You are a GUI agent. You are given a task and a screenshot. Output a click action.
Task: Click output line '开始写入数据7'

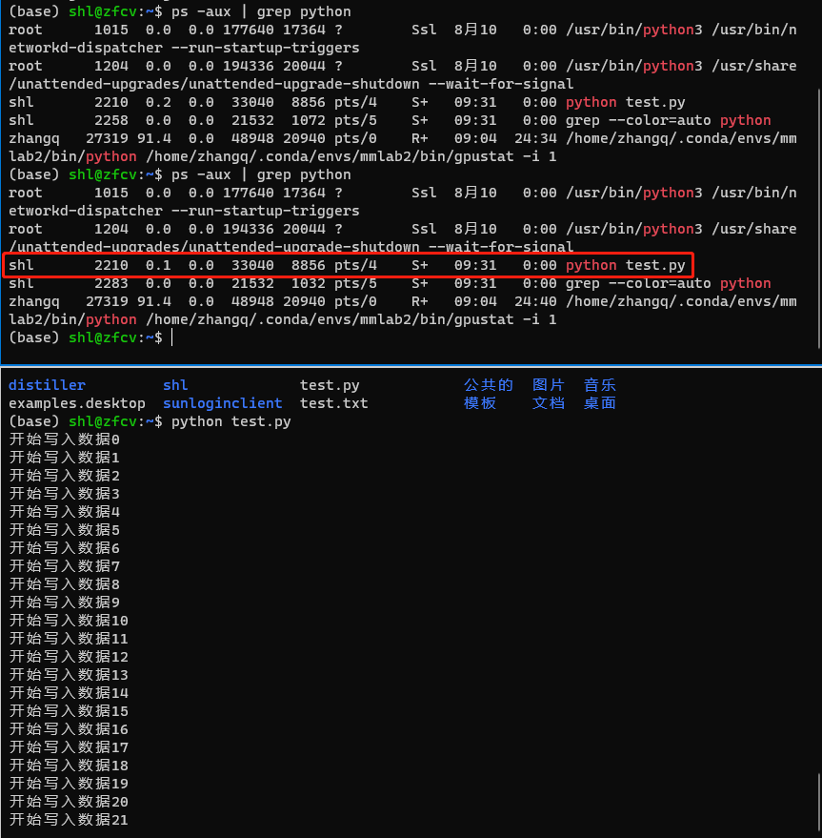pos(64,566)
